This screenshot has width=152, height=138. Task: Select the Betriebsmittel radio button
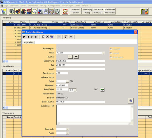point(111,57)
